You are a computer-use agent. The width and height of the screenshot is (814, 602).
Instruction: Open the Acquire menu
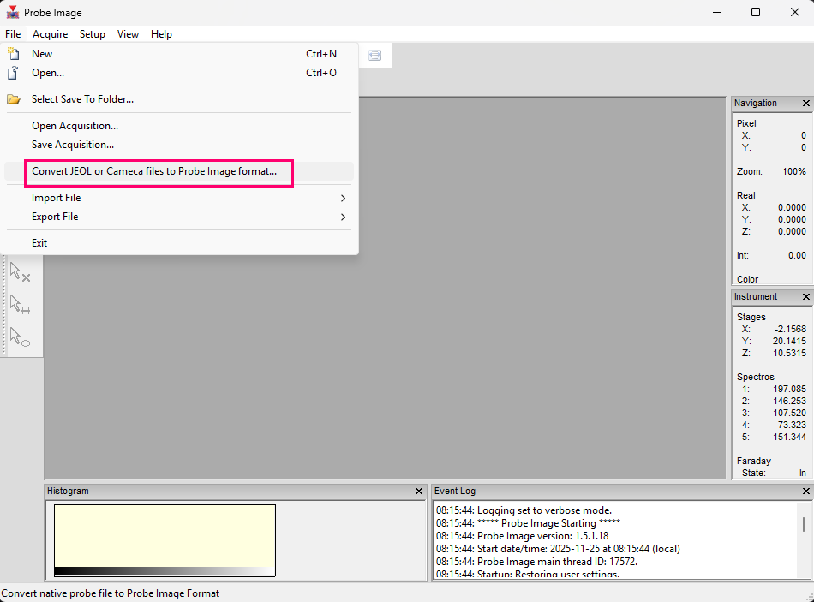click(50, 34)
